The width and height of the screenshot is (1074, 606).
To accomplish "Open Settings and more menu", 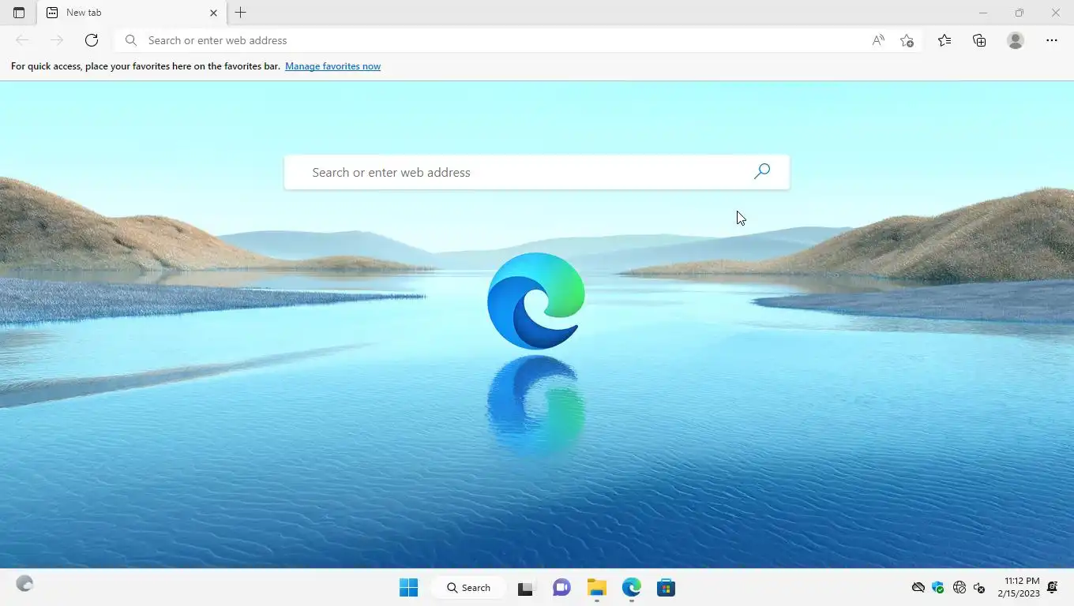I will [x=1052, y=40].
